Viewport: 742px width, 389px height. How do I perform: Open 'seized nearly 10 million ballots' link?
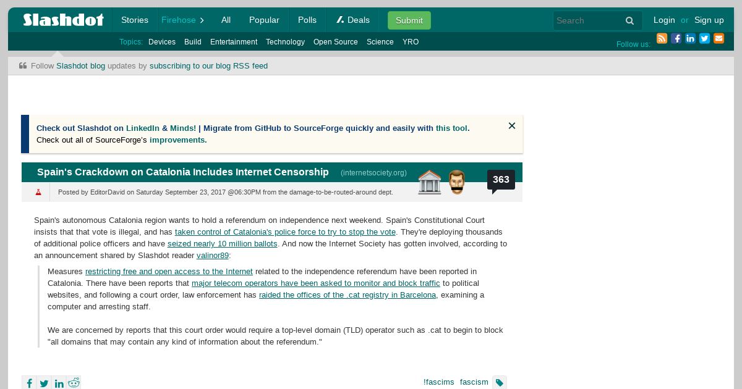click(223, 244)
